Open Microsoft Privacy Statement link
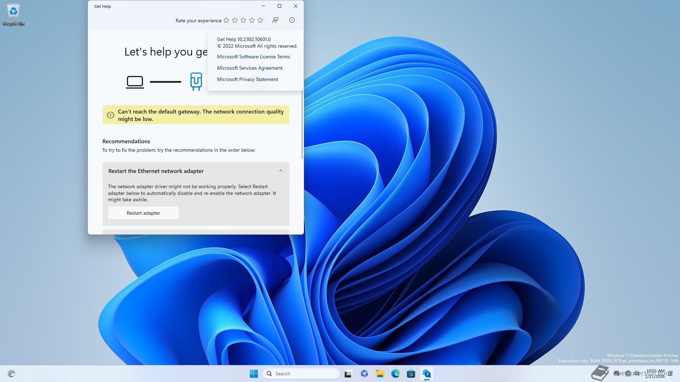 coord(247,79)
